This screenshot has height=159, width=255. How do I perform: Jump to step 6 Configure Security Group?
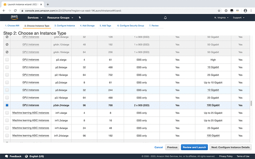pyautogui.click(x=131, y=26)
